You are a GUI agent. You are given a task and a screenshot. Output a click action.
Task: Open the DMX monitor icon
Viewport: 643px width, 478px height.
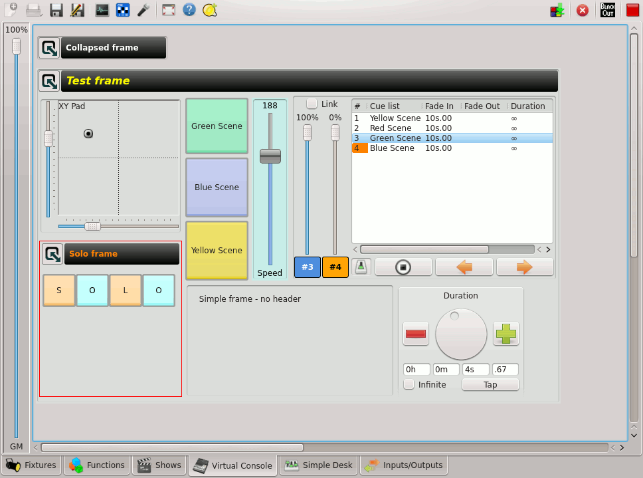click(x=102, y=10)
